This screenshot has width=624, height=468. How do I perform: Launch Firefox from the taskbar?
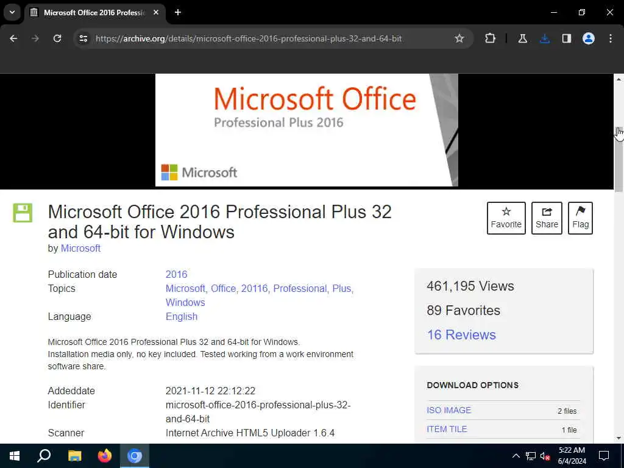coord(105,456)
